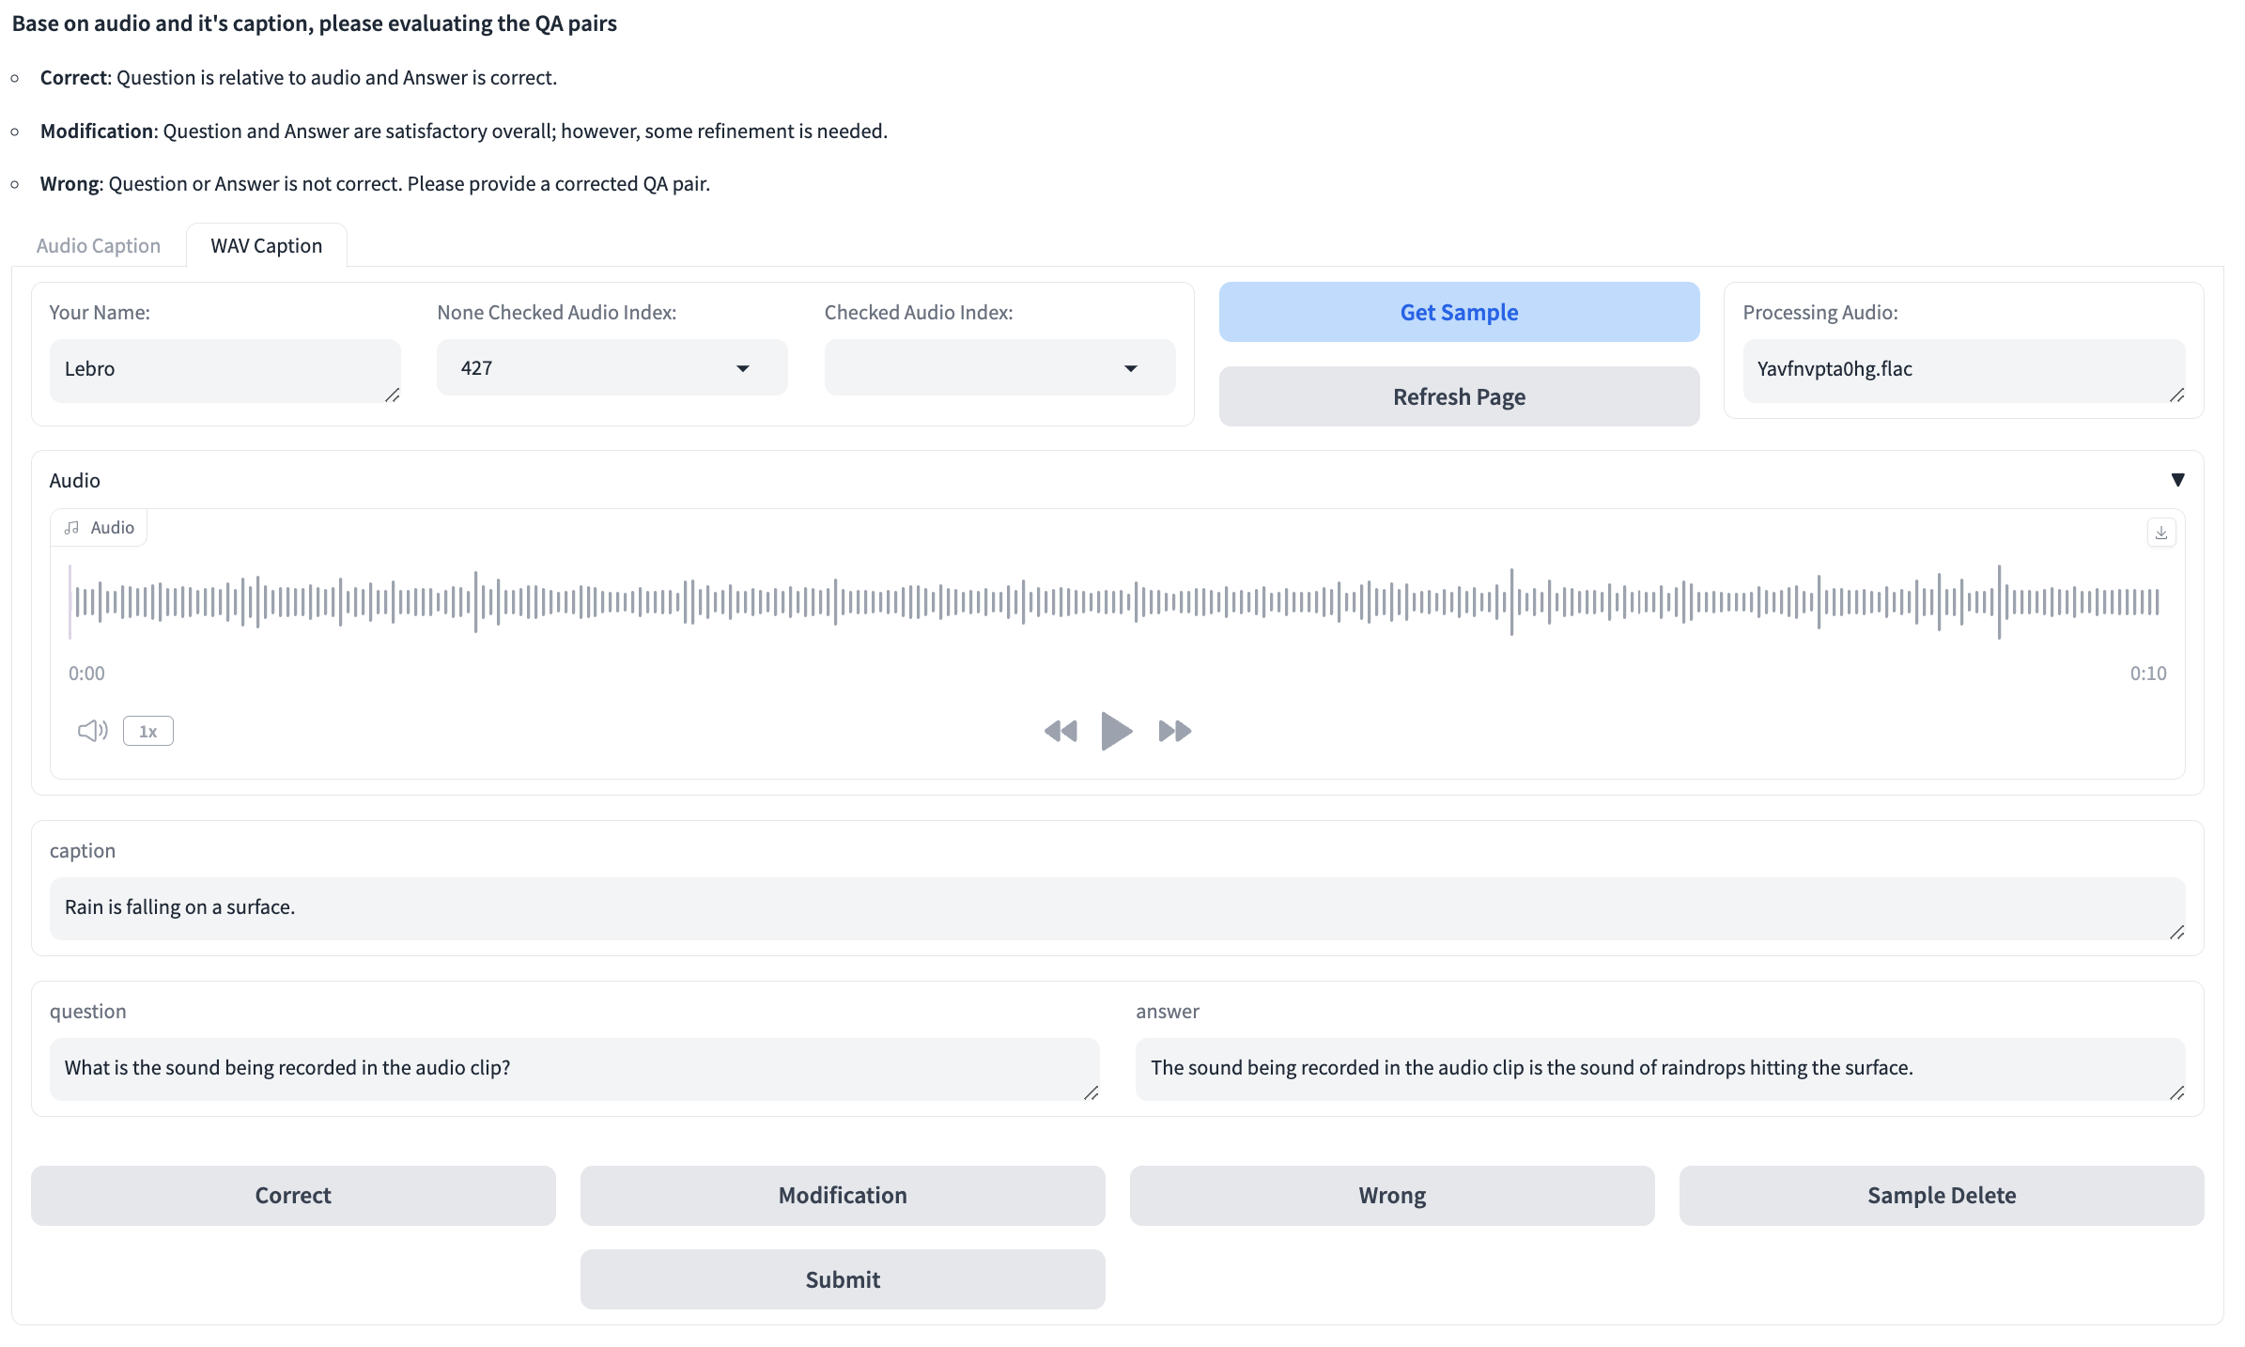Collapse the Audio section triangle

[2177, 480]
